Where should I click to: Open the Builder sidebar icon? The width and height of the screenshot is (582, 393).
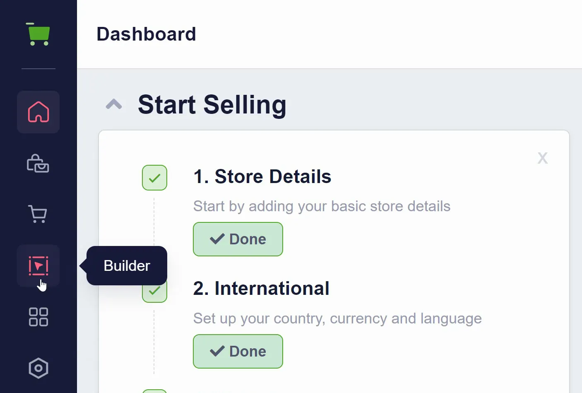point(38,265)
